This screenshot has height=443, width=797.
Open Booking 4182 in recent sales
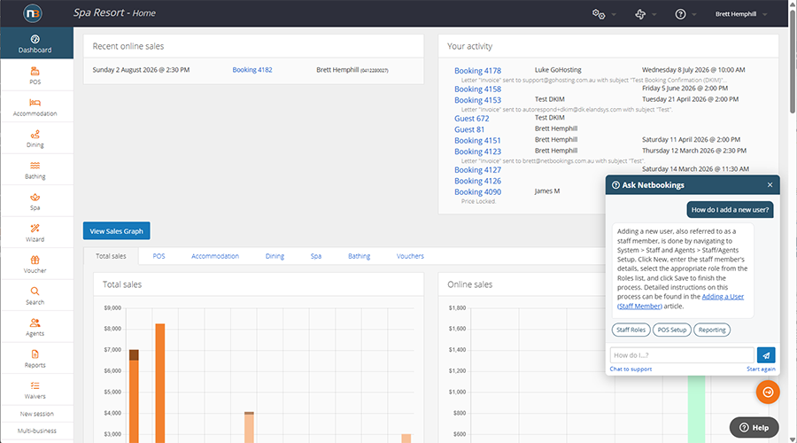[x=252, y=70]
